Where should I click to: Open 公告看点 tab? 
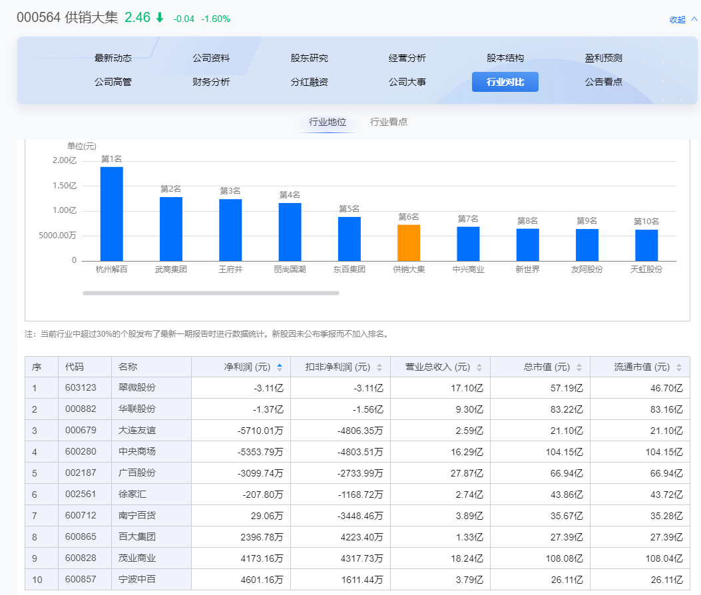[603, 82]
